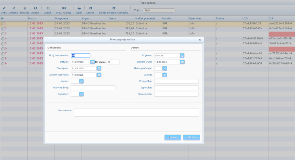Click the Traži search field

159,10
